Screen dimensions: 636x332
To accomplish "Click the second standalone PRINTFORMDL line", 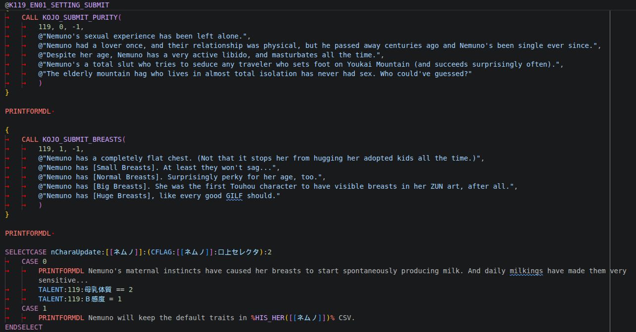I will [28, 233].
